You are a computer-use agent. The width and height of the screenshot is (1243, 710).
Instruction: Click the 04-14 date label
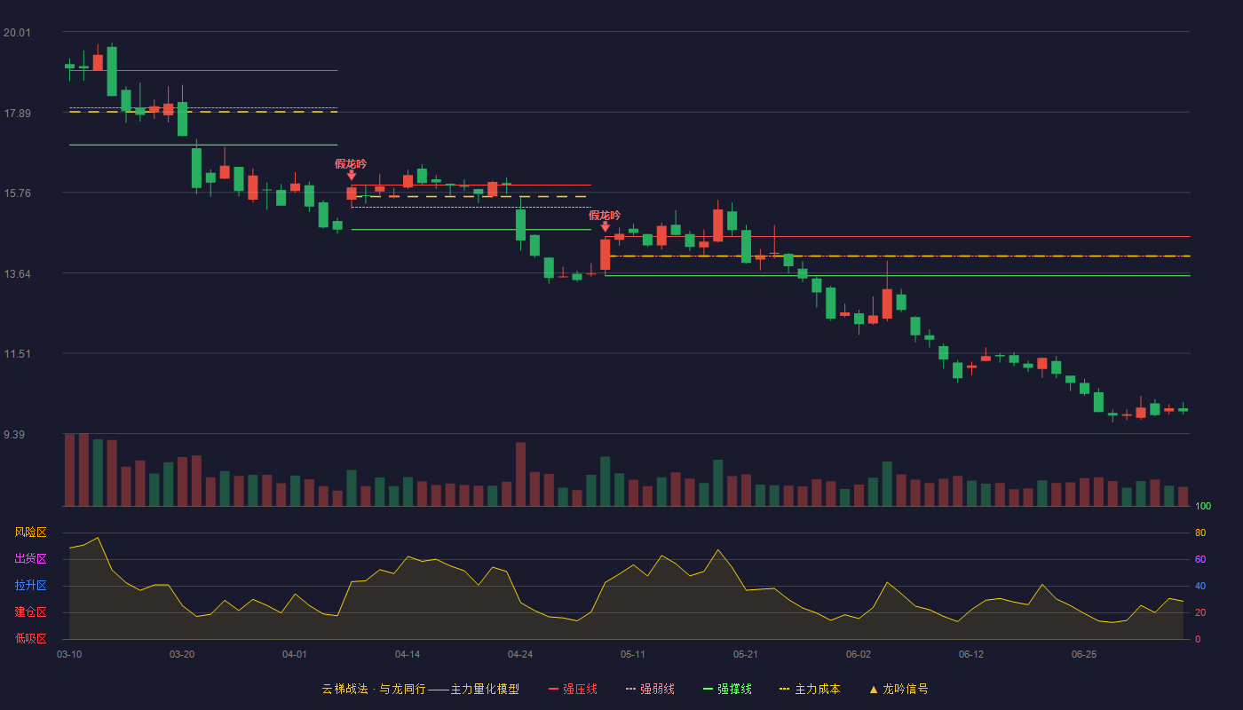[x=408, y=654]
